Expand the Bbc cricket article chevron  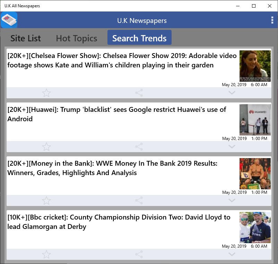coord(232,254)
